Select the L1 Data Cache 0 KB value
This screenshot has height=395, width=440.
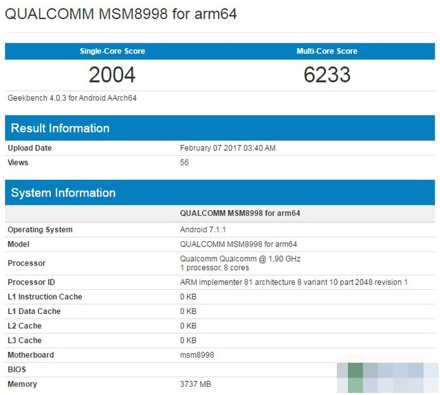pos(188,311)
